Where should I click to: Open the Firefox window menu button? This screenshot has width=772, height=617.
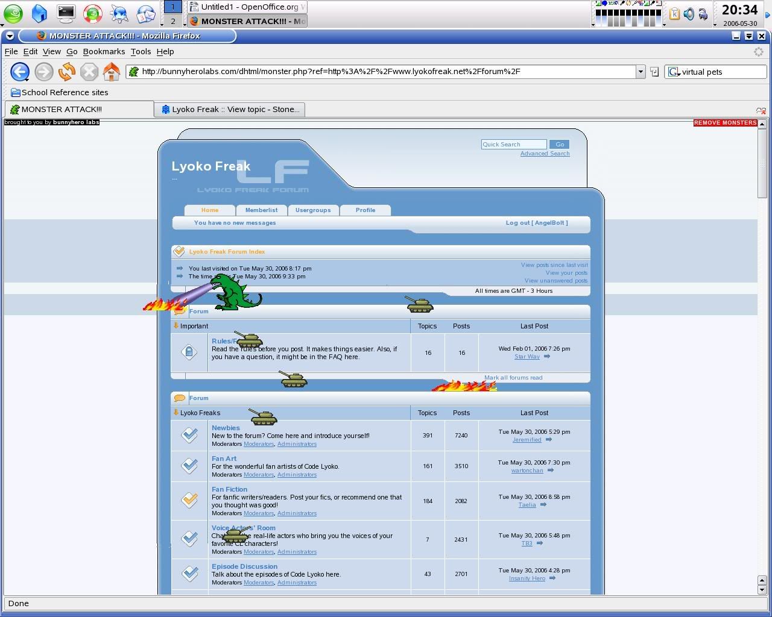[x=10, y=36]
